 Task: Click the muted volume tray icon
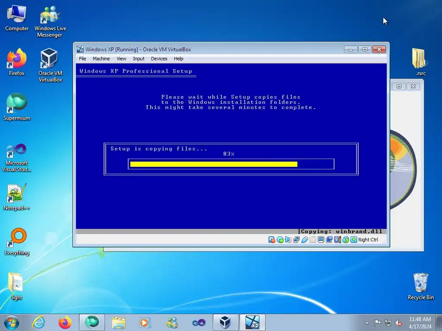click(x=398, y=323)
